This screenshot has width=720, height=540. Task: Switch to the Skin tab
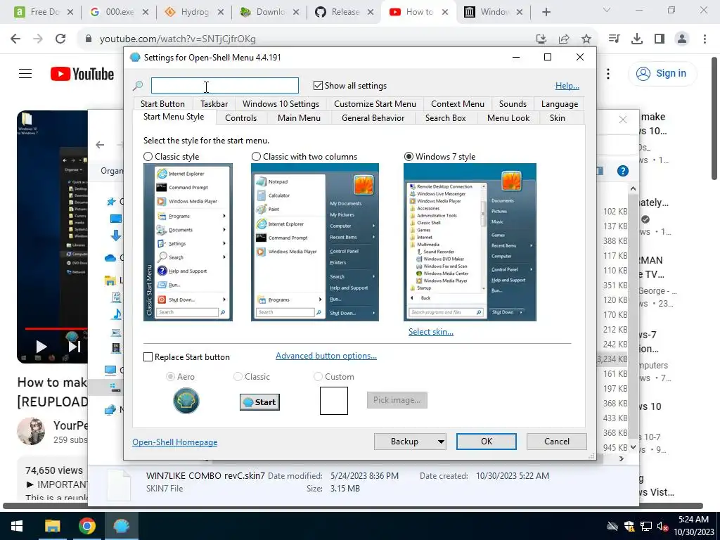click(x=557, y=118)
